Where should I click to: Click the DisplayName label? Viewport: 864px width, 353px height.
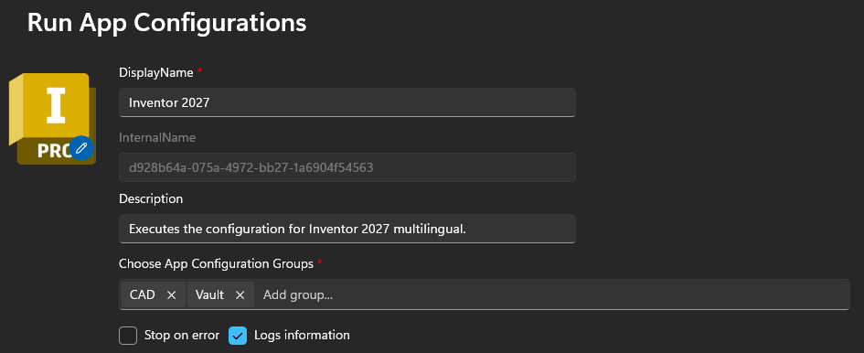[156, 72]
